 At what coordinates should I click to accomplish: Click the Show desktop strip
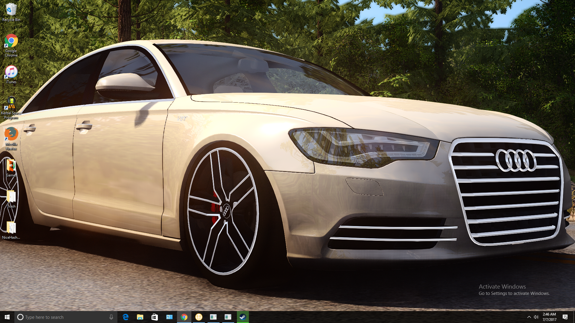click(574, 317)
